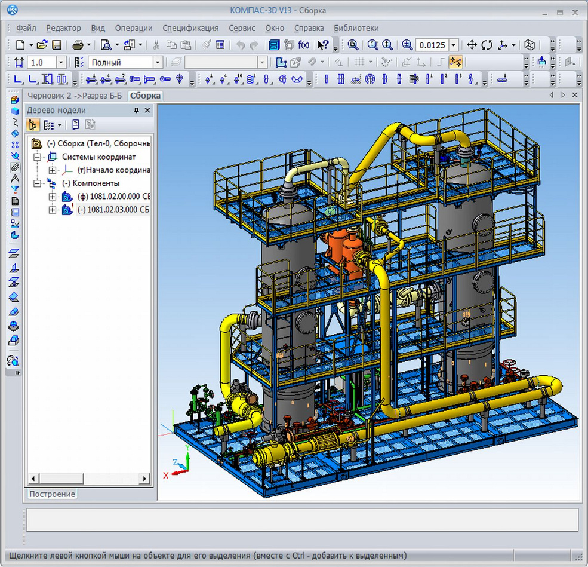The image size is (588, 567).
Task: Open the zoom scale 0.0125 dropdown
Action: tap(454, 45)
